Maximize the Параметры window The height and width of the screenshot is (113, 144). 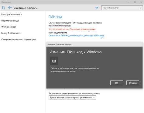click(135, 2)
